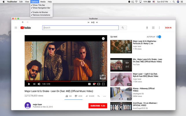
Task: Skip to next video in player controls
Action: (34, 84)
